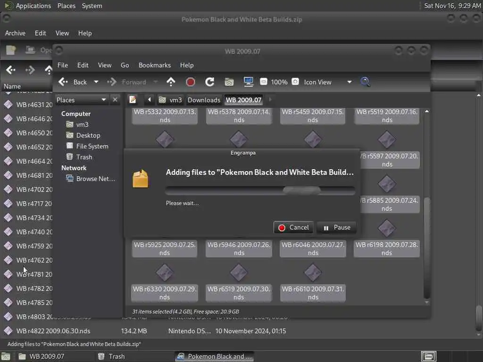Switch to WB 2009.07 taskbar window
This screenshot has height=362, width=483.
click(56, 356)
